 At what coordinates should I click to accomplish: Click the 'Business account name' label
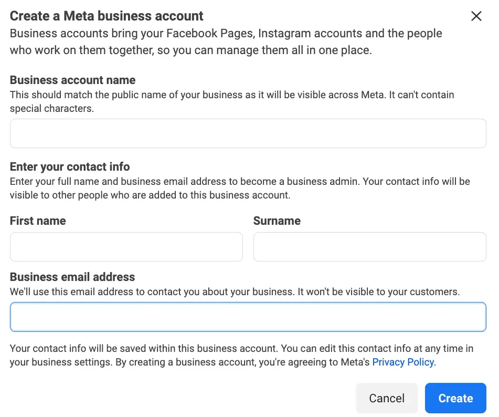[x=72, y=80]
